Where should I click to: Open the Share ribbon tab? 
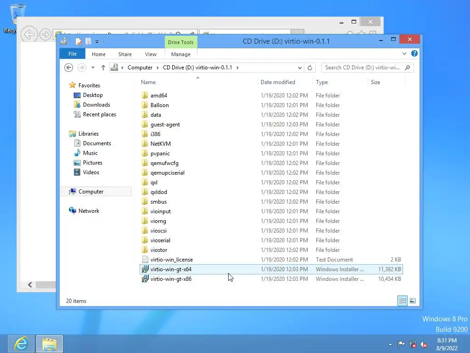click(125, 54)
